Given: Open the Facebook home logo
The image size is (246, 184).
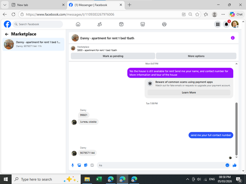Looking at the screenshot, I should 7,24.
